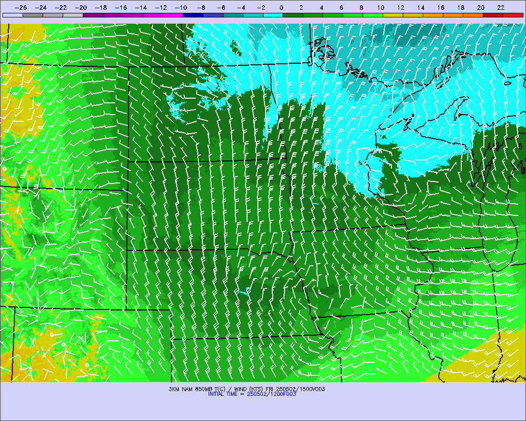Click the -8 legend label
526x421 pixels.
201,7
